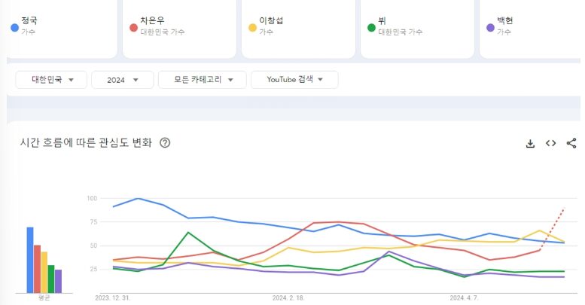Click the blue average bar in chart

click(x=30, y=260)
